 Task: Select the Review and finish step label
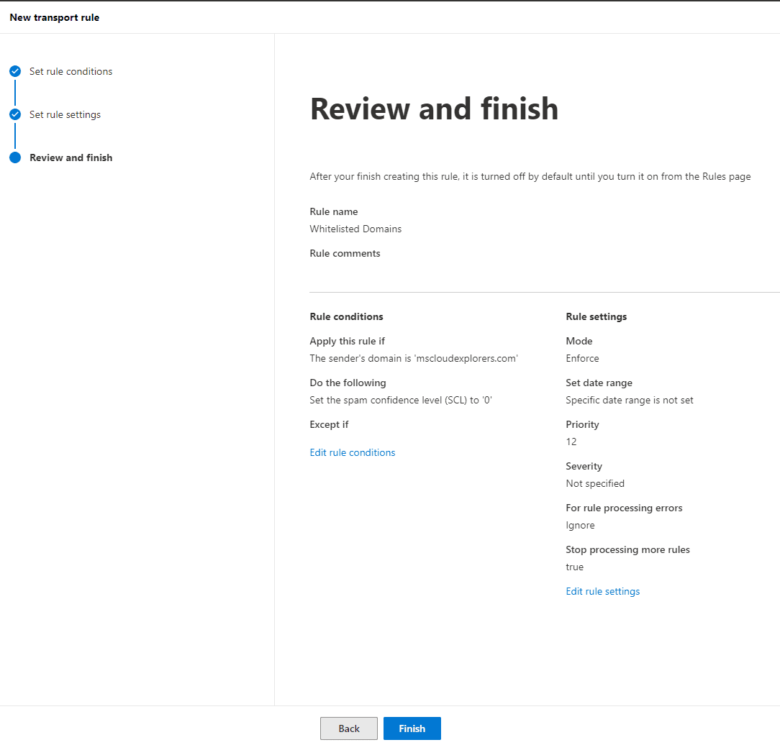[x=71, y=157]
